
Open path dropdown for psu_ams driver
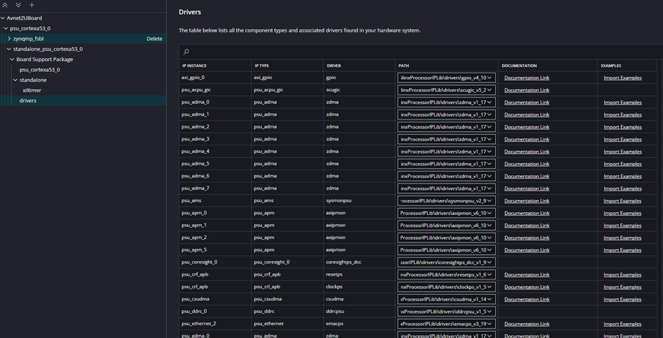490,201
